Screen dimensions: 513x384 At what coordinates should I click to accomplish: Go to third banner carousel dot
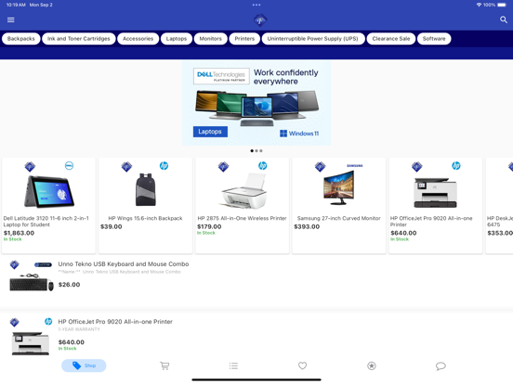point(261,151)
